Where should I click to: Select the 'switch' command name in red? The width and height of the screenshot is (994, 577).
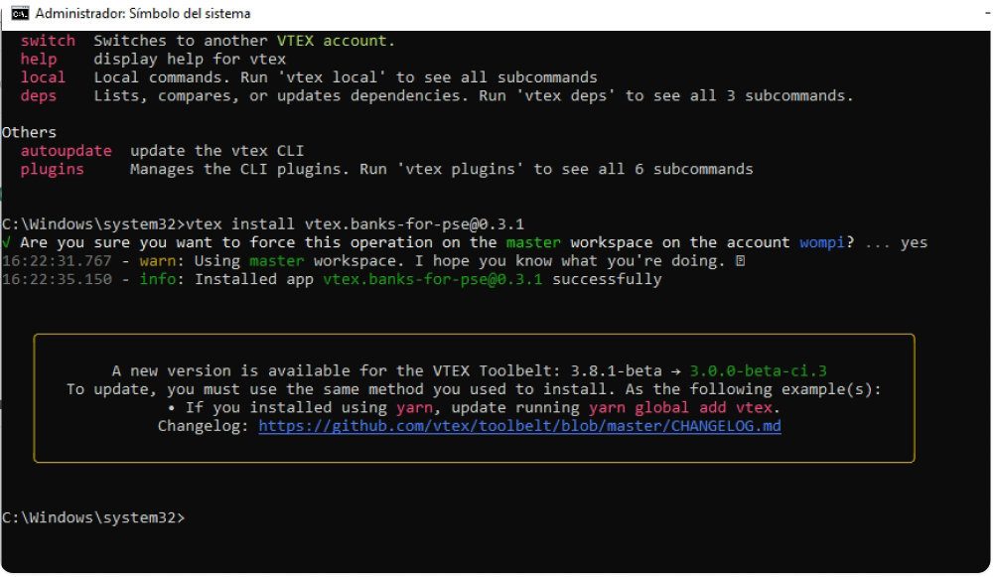(48, 41)
